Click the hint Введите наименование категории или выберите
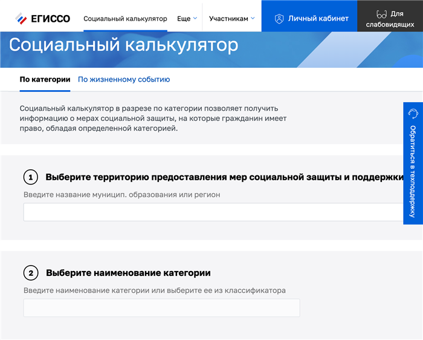Screen dimensions: 423x340 point(155,290)
